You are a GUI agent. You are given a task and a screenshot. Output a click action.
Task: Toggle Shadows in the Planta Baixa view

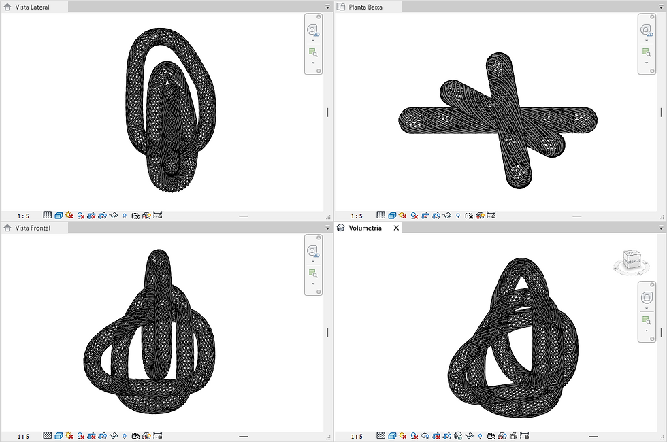pos(415,214)
